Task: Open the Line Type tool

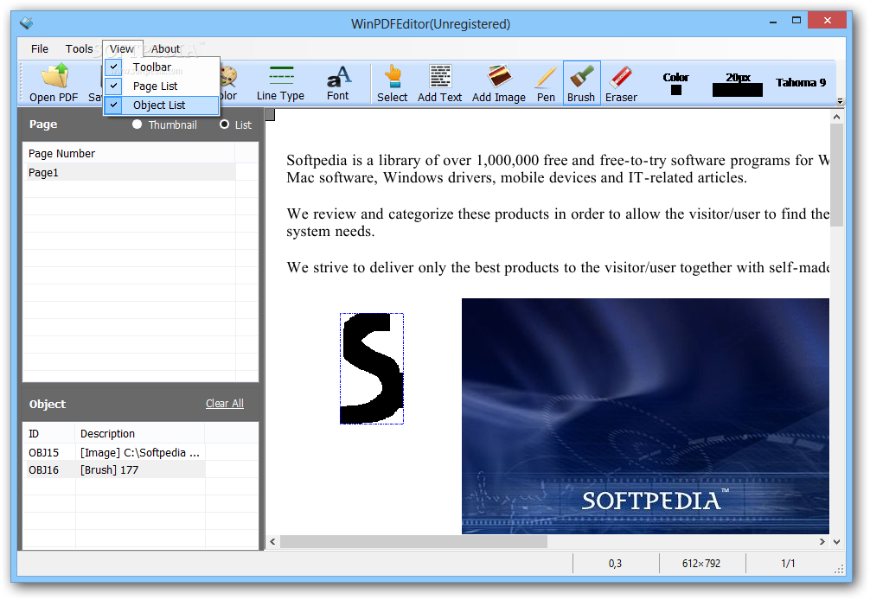Action: pyautogui.click(x=280, y=83)
